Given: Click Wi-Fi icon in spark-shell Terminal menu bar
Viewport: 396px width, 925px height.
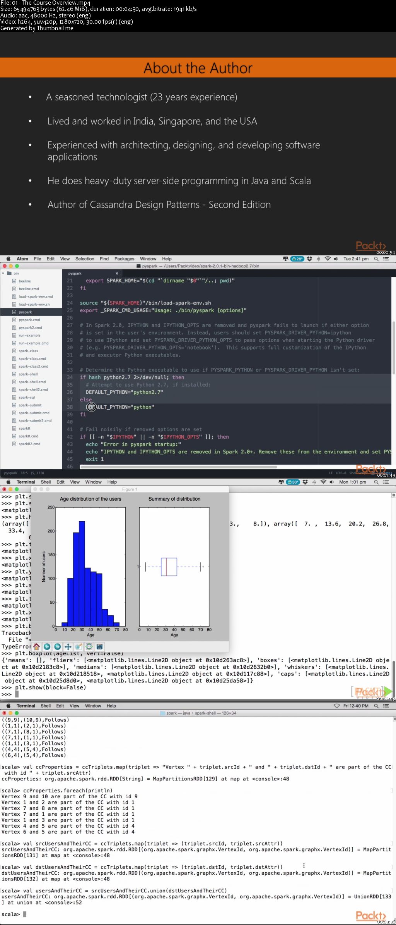Looking at the screenshot, I should (x=336, y=706).
